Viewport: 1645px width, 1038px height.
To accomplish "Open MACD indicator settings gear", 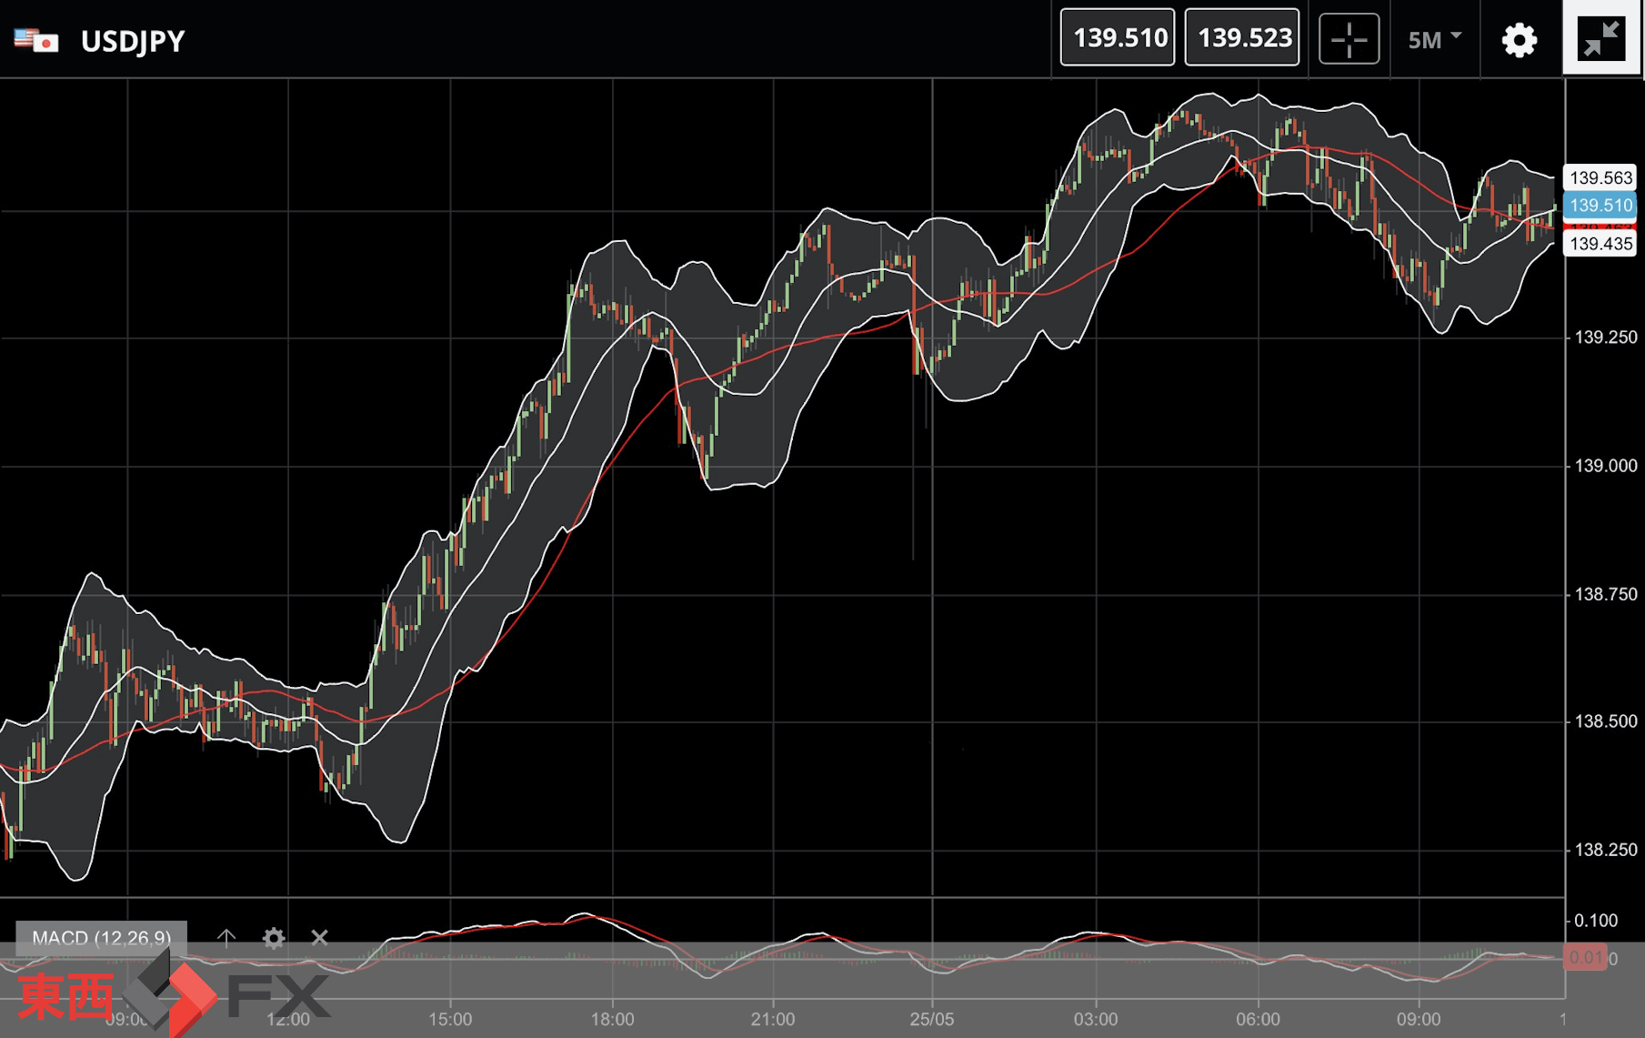I will [x=273, y=937].
